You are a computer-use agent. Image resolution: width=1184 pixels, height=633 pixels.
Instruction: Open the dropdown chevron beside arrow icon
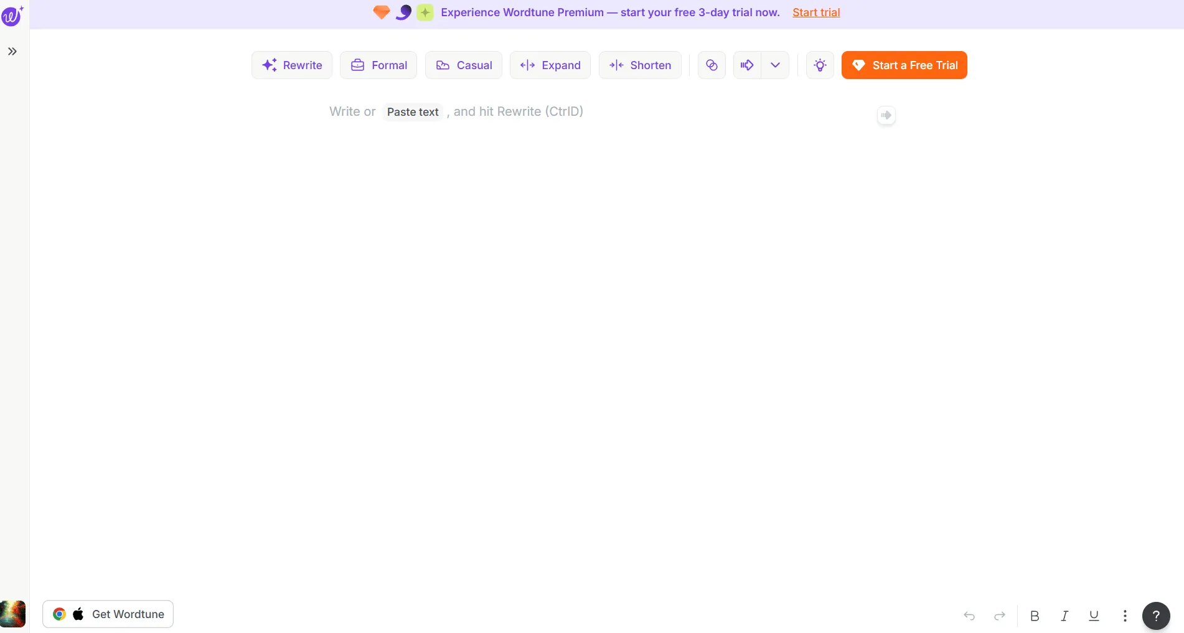tap(776, 65)
